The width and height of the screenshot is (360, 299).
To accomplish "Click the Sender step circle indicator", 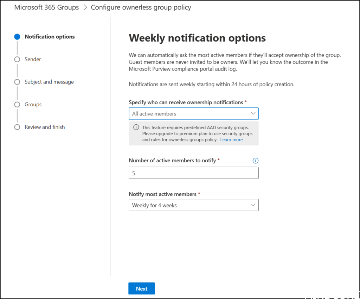I will (17, 60).
